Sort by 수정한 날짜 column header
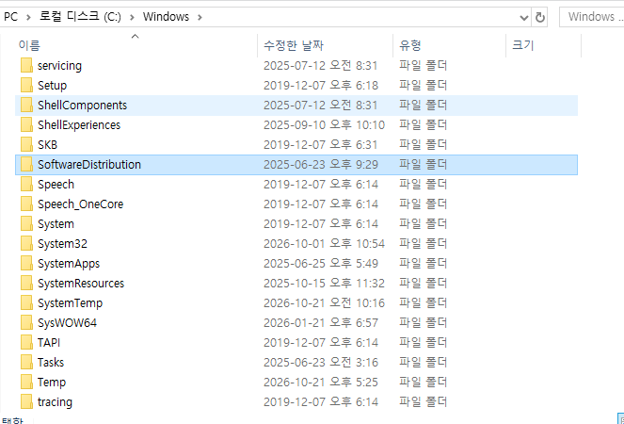This screenshot has height=424, width=624. (325, 45)
